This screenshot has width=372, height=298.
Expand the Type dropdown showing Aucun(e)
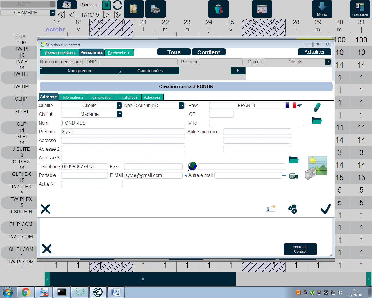(x=182, y=105)
